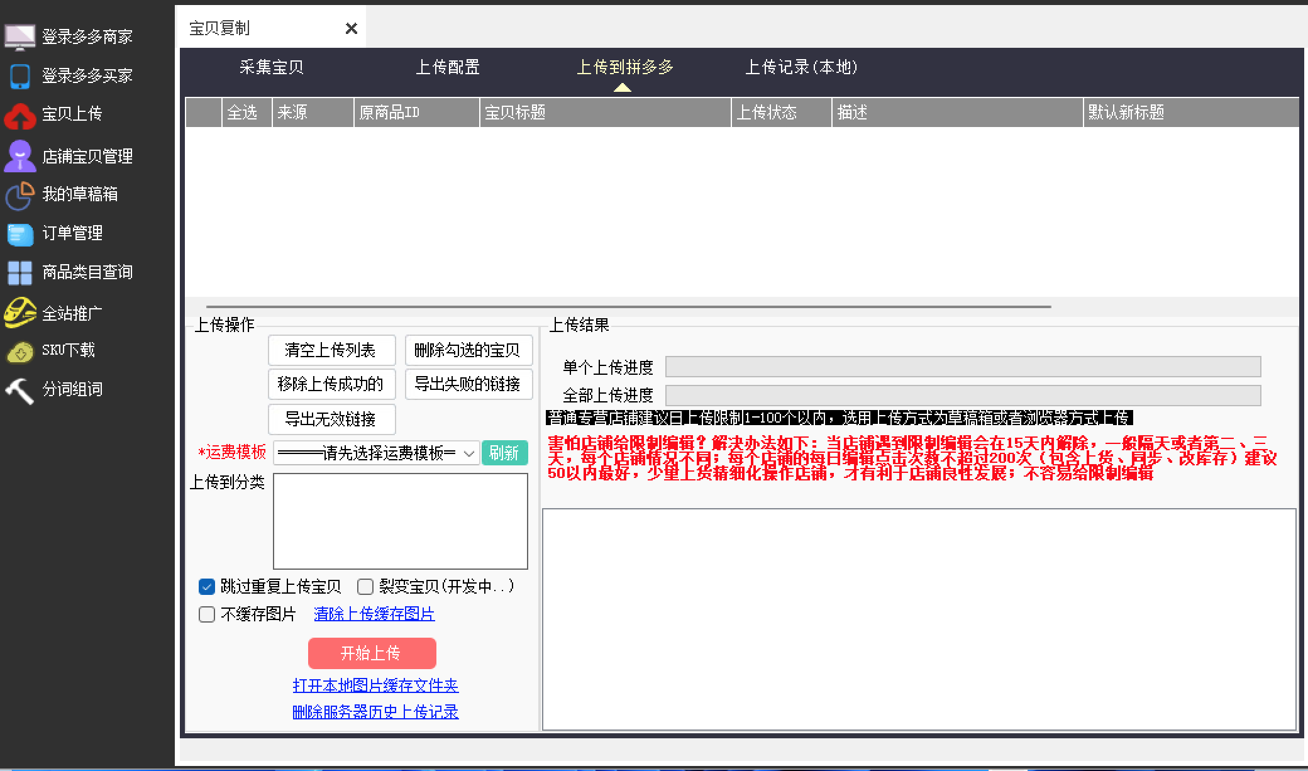Click the yellow download icon for SKU下载
The image size is (1308, 771).
click(x=20, y=352)
